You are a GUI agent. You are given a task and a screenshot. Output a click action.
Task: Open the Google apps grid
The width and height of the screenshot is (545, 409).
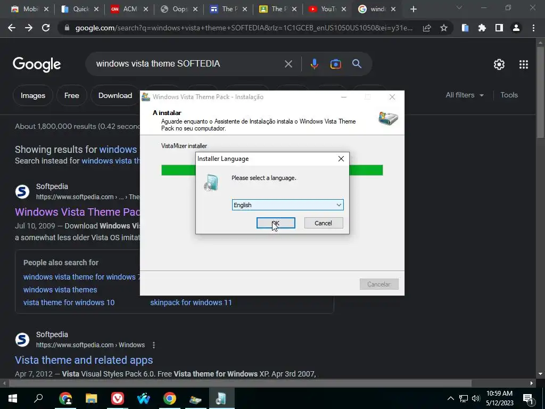point(524,64)
